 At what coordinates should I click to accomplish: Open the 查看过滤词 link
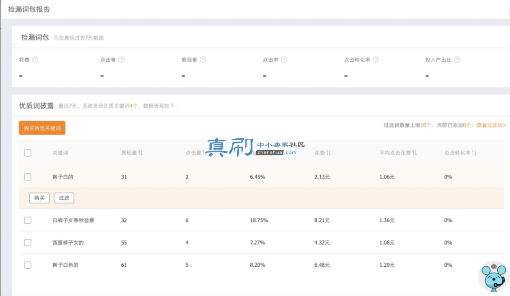[x=491, y=125]
